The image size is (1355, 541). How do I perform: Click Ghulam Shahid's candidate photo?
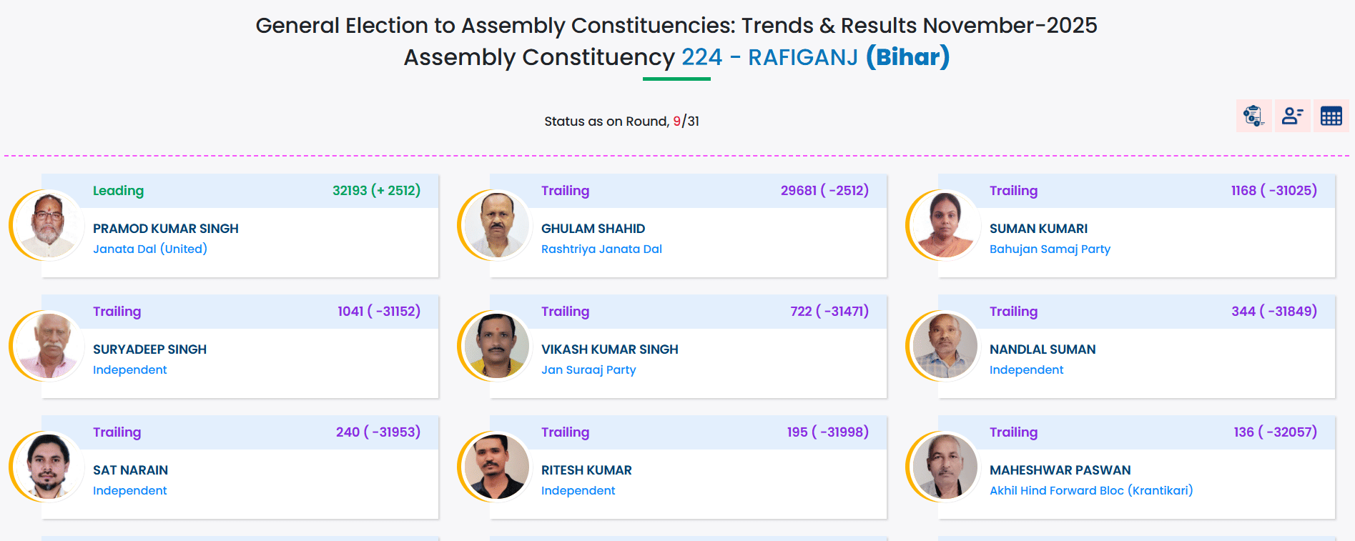pos(496,225)
